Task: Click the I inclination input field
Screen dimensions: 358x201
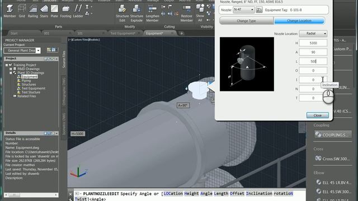Action: pos(313,79)
